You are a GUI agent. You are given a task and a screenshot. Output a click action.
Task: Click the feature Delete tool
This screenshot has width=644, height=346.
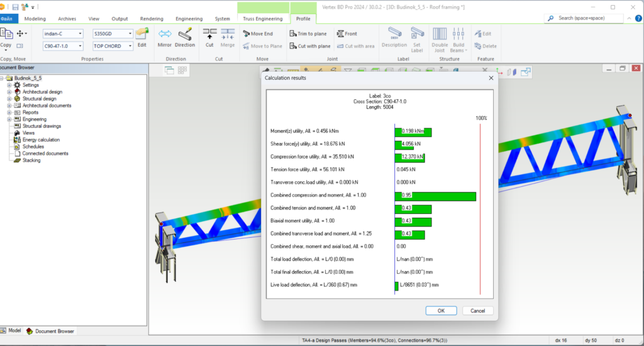[x=486, y=46]
